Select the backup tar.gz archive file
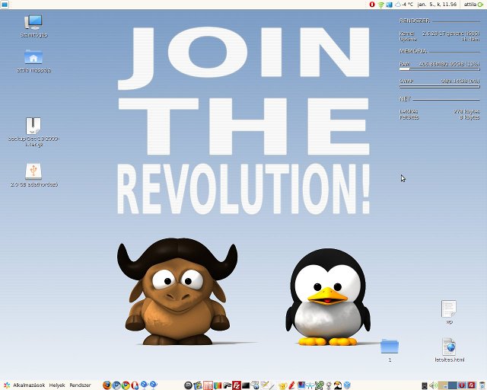 33,132
